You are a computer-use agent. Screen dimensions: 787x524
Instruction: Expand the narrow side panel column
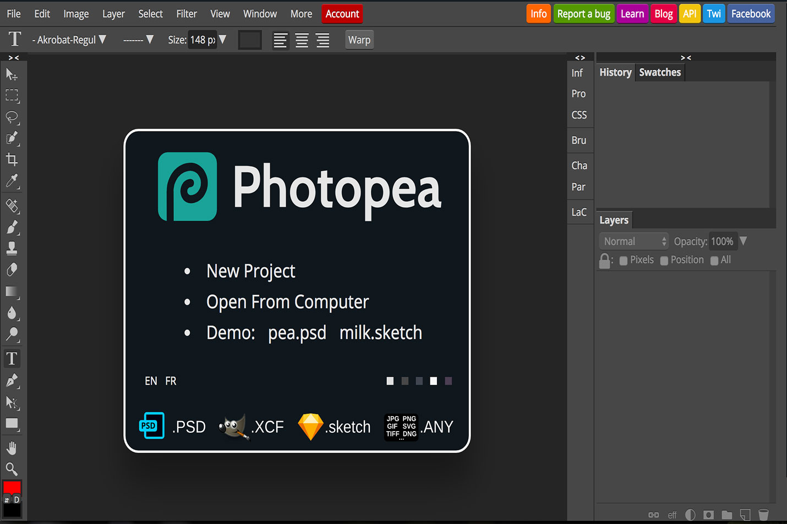pos(580,58)
